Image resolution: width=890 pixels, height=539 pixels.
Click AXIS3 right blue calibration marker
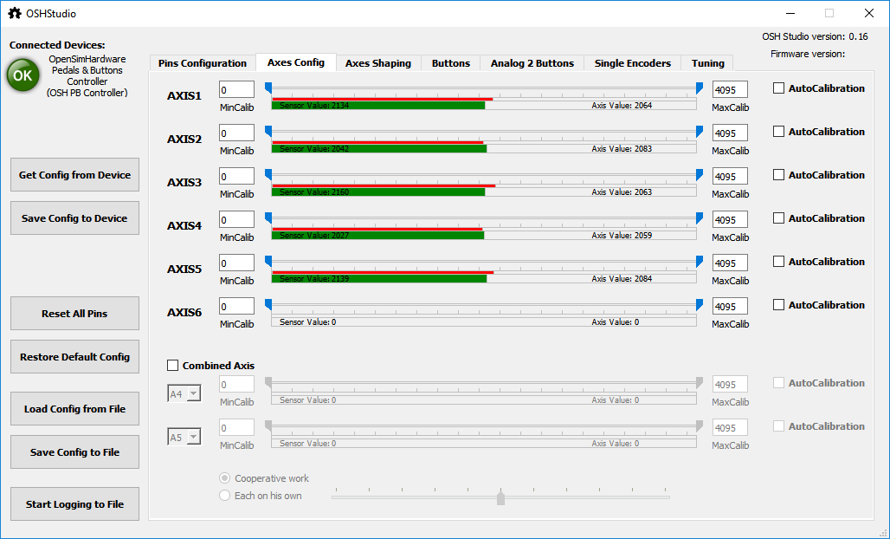tap(700, 174)
